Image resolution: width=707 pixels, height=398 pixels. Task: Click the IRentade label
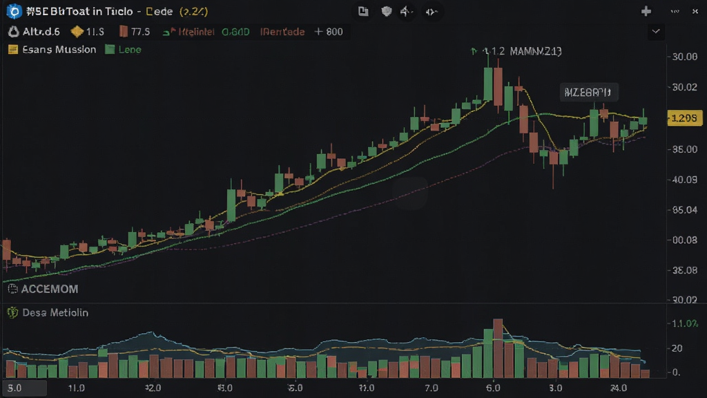click(282, 32)
